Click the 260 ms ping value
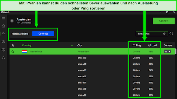 [136, 64]
